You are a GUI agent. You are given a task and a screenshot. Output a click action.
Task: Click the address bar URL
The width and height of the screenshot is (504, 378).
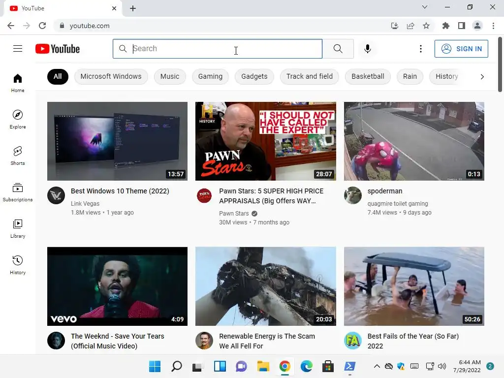click(x=90, y=26)
